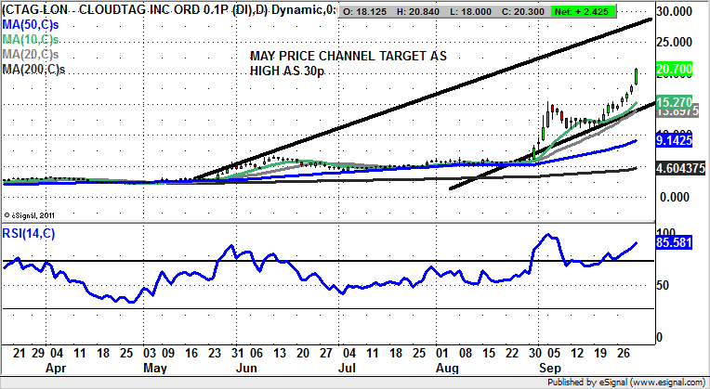Select the 15.270 green price tag
The width and height of the screenshot is (710, 389).
click(x=671, y=101)
